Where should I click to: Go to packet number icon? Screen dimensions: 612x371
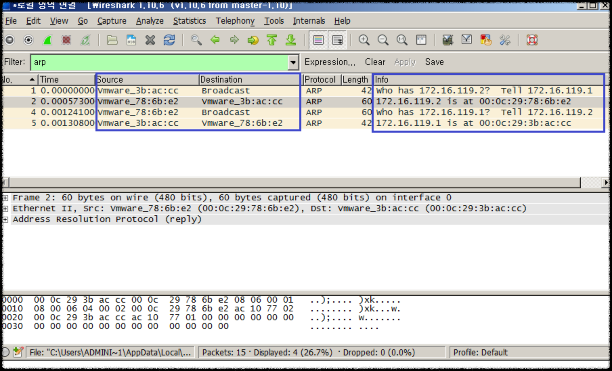click(x=253, y=40)
